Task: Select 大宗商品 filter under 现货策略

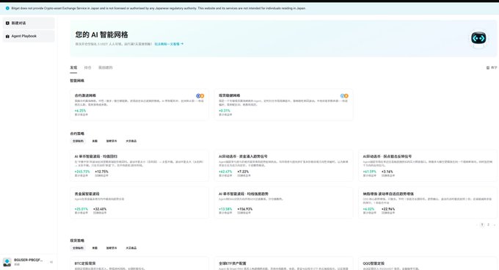Action: click(131, 248)
